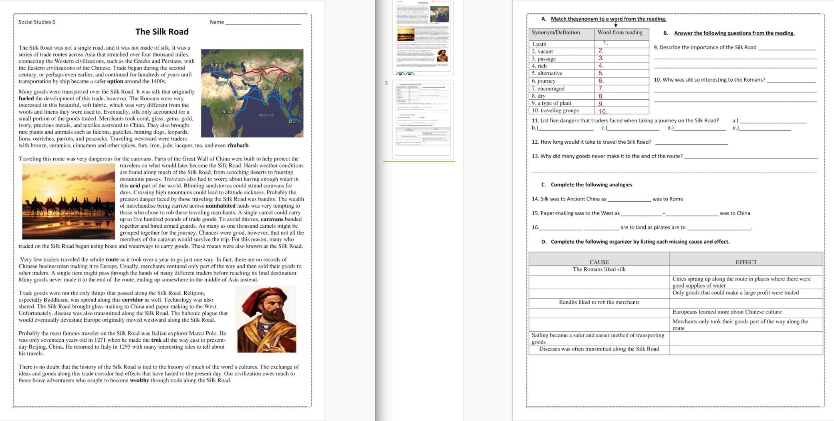
Task: Click the Marco Polo portrait image
Action: [x=266, y=319]
